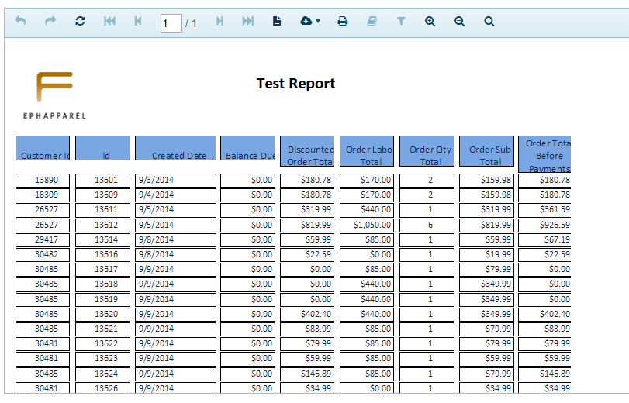Zoom out of the report
The height and width of the screenshot is (403, 629).
coord(459,22)
